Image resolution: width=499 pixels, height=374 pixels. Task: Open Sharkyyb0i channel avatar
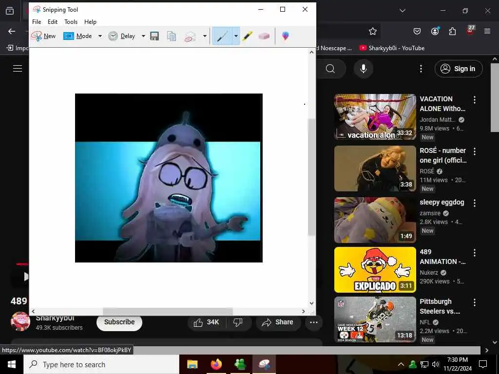pos(20,321)
